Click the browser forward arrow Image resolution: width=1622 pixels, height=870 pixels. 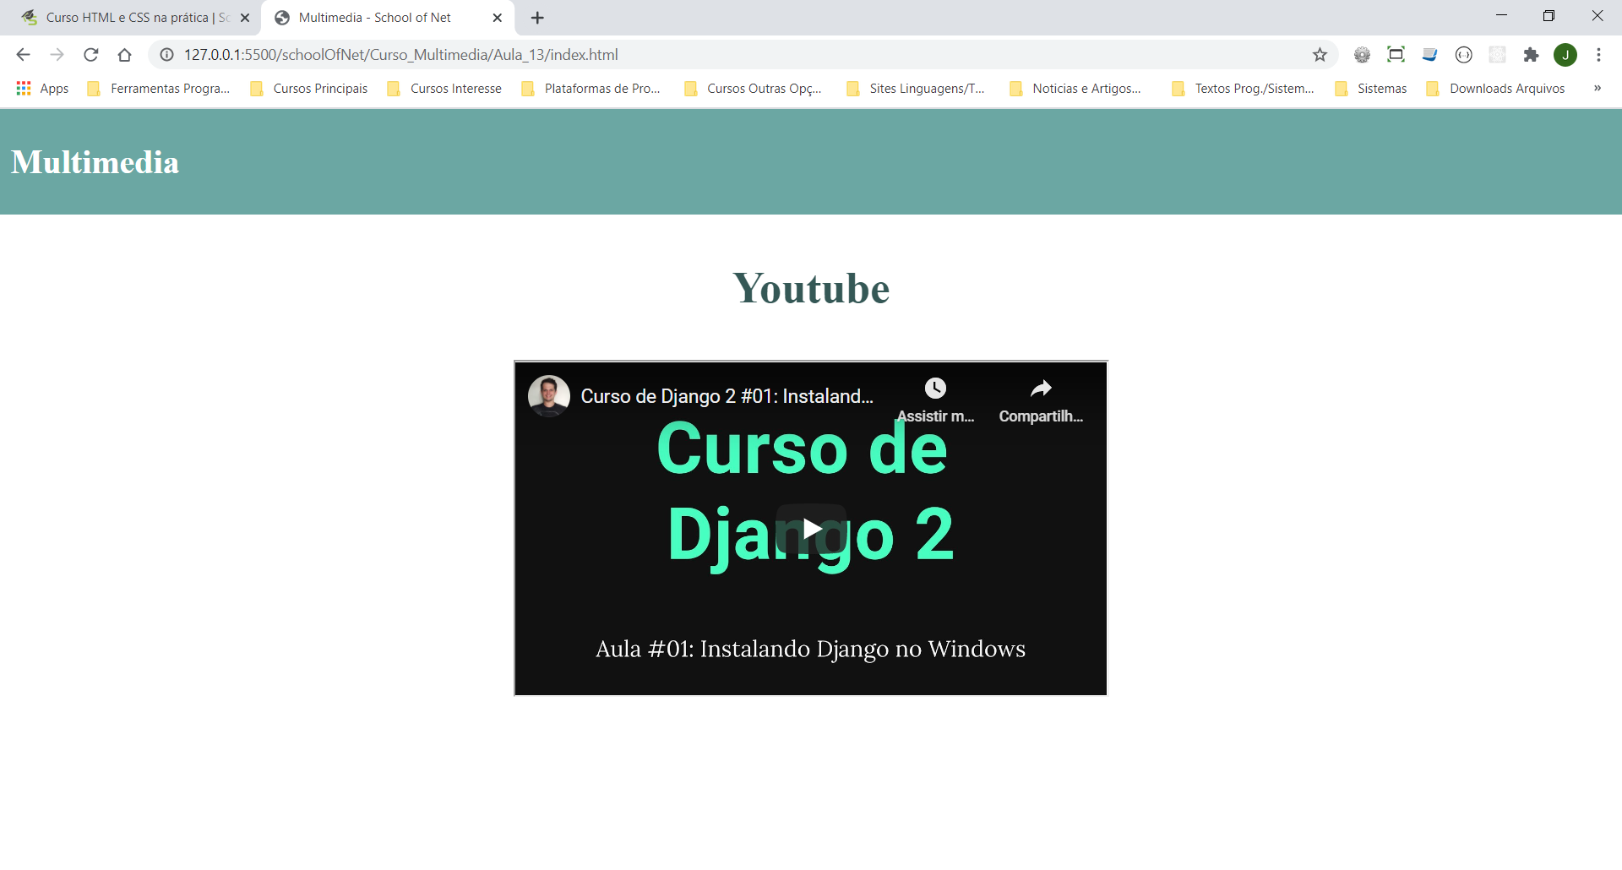[x=57, y=55]
